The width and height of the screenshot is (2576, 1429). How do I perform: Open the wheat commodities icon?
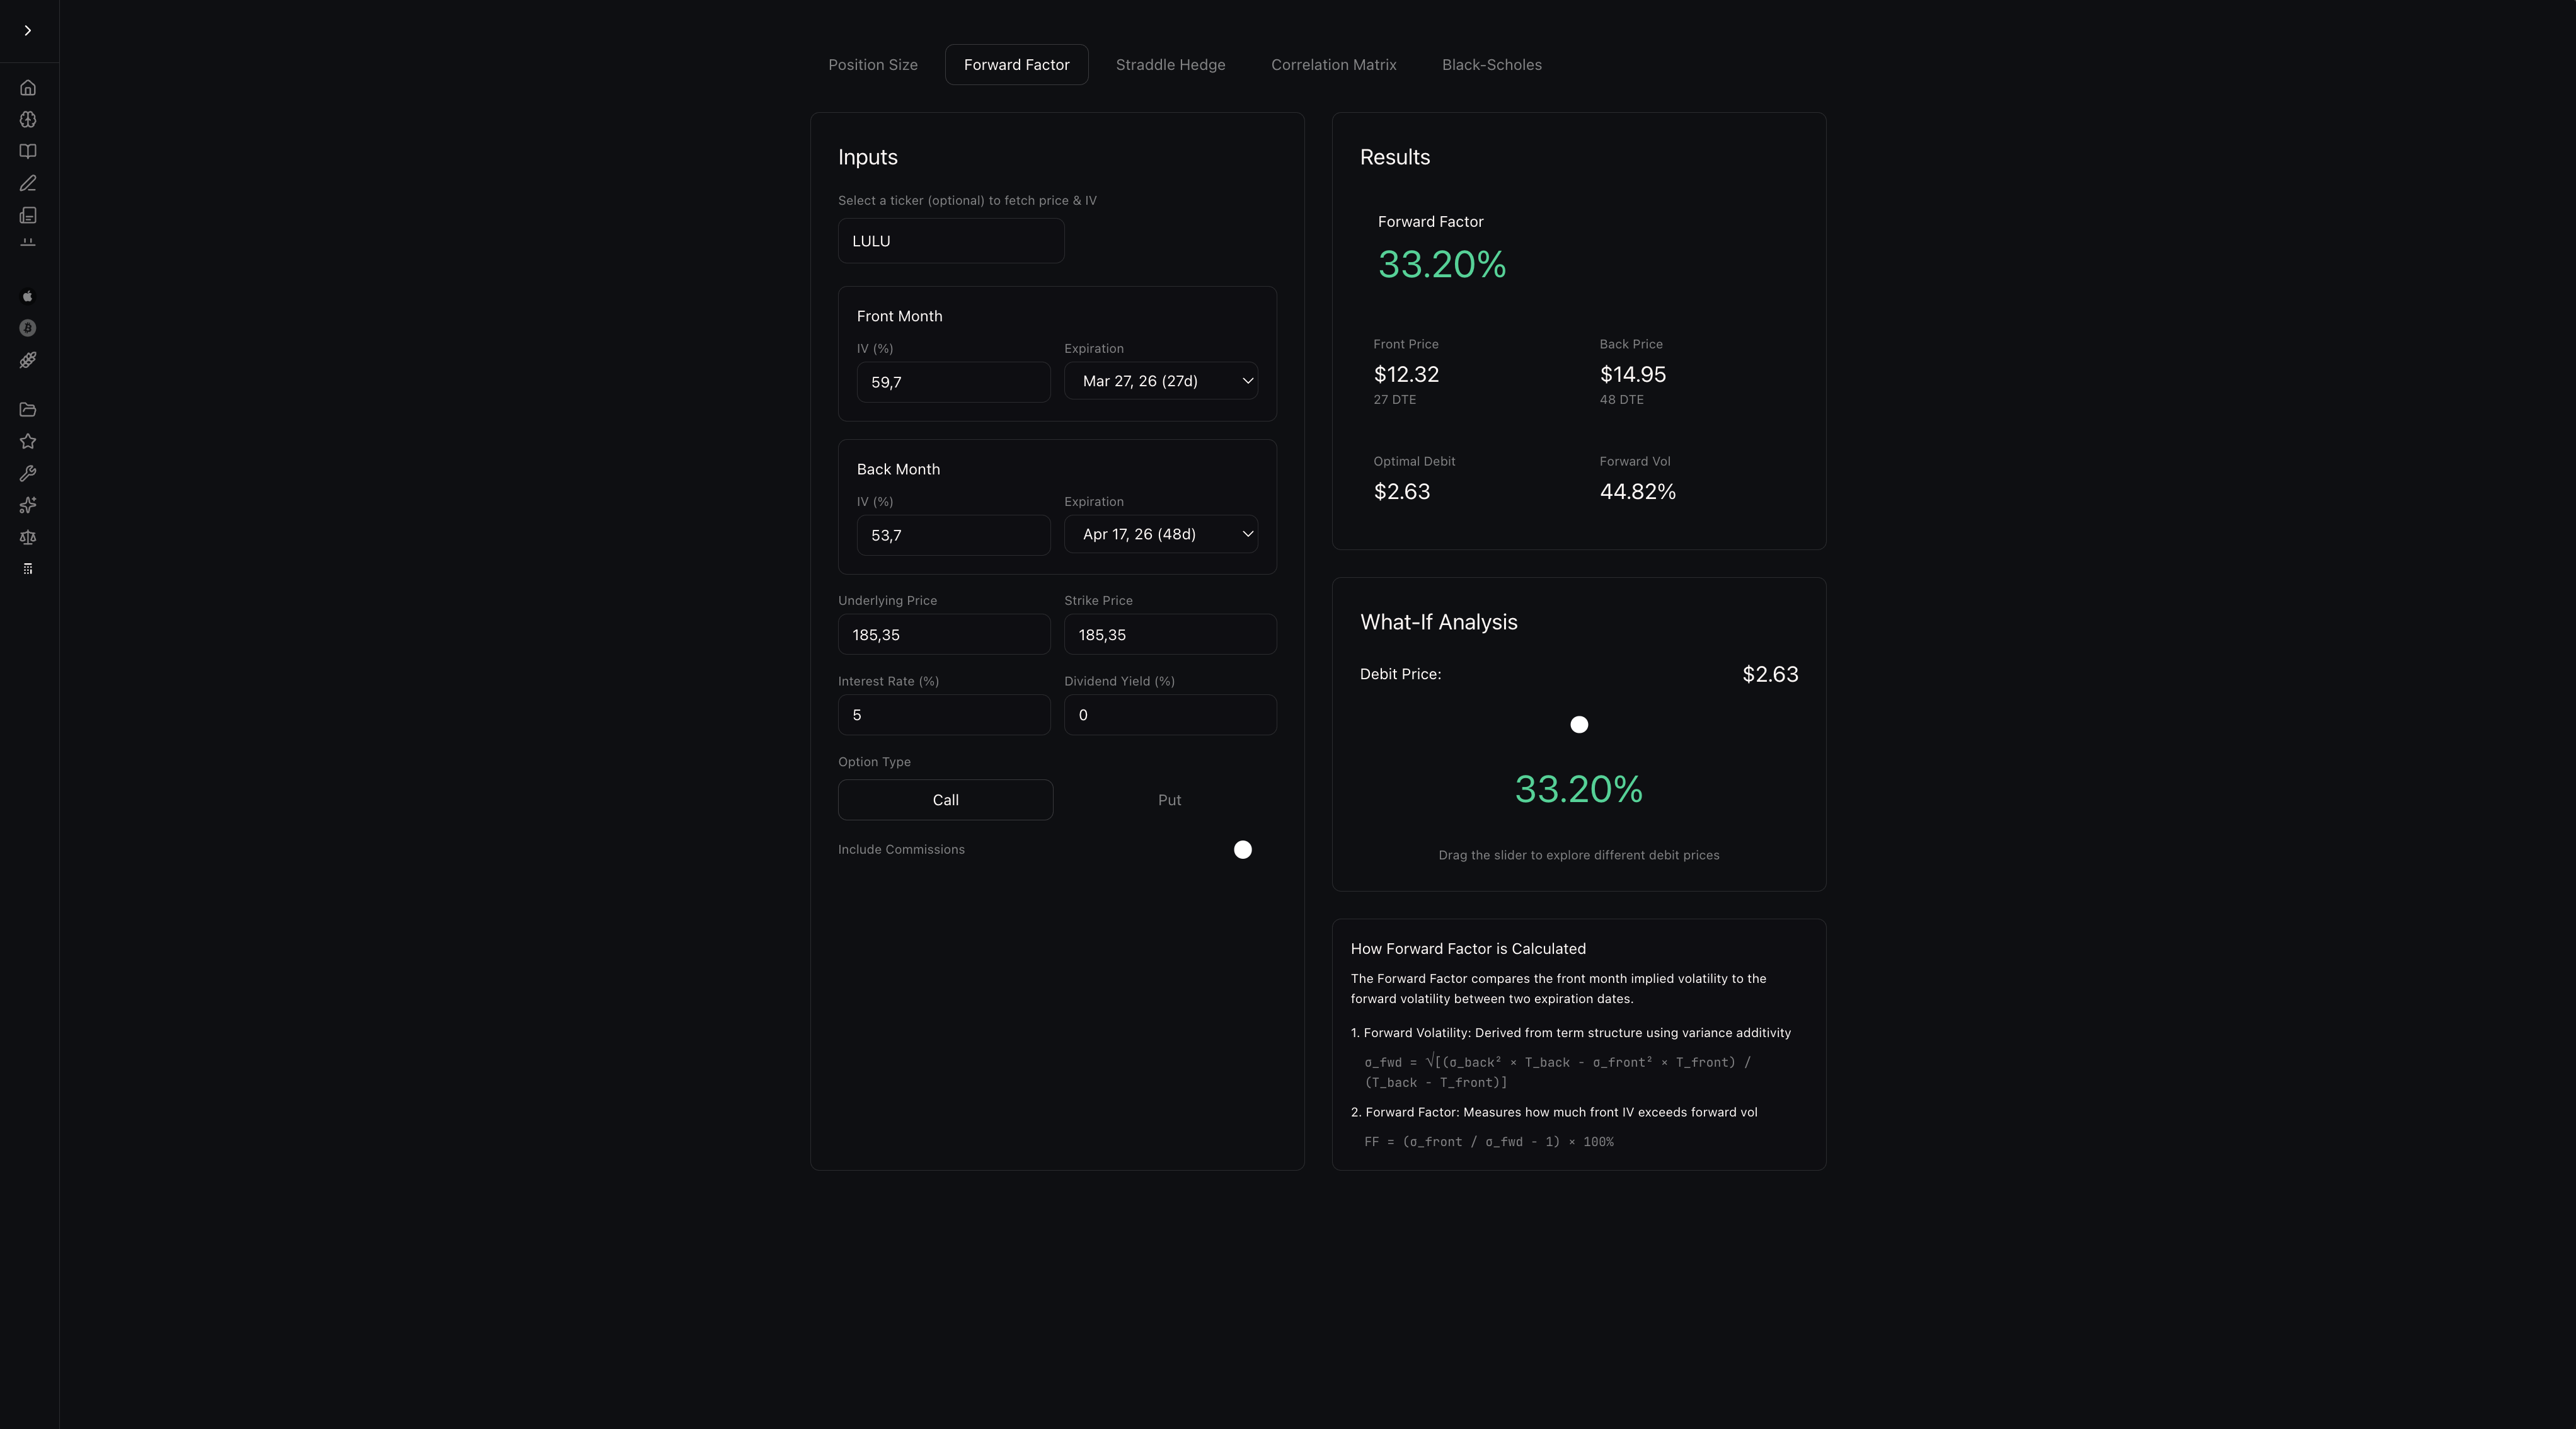click(x=28, y=360)
